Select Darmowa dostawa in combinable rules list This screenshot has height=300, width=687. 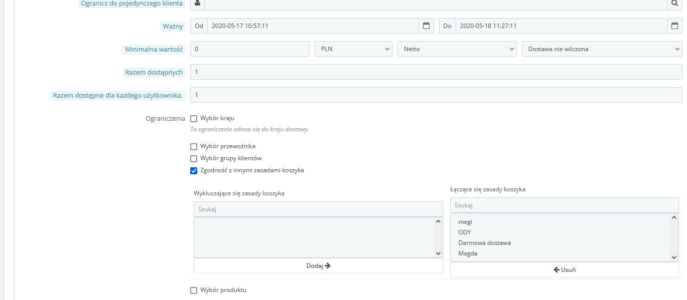pyautogui.click(x=484, y=243)
